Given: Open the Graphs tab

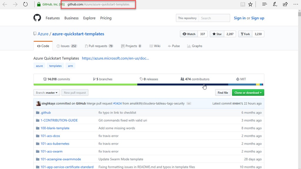Looking at the screenshot, I should pos(195,46).
